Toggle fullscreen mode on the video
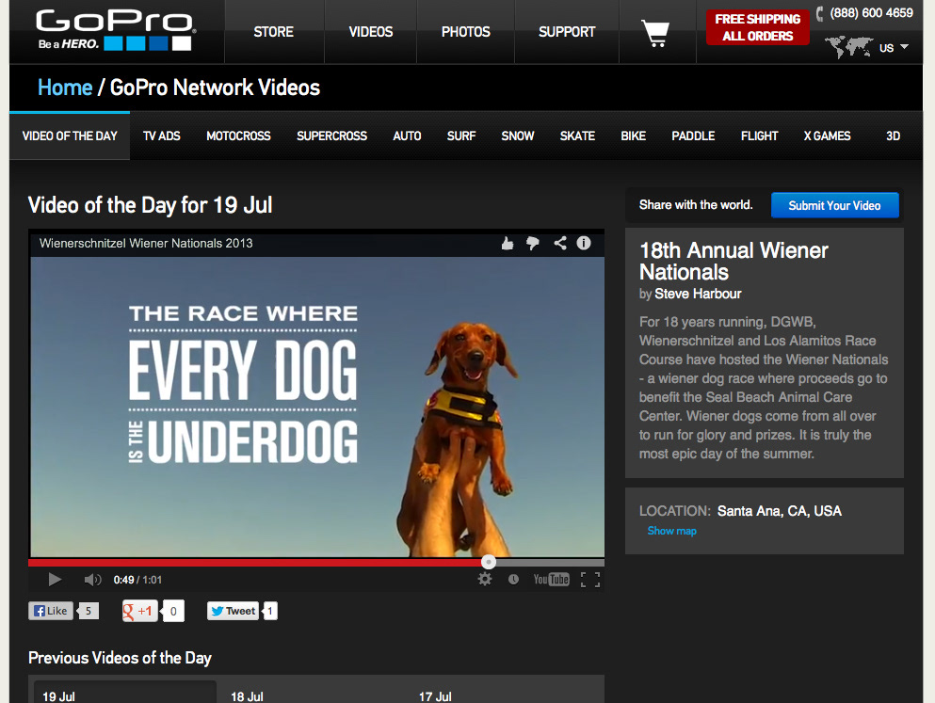 pos(590,580)
